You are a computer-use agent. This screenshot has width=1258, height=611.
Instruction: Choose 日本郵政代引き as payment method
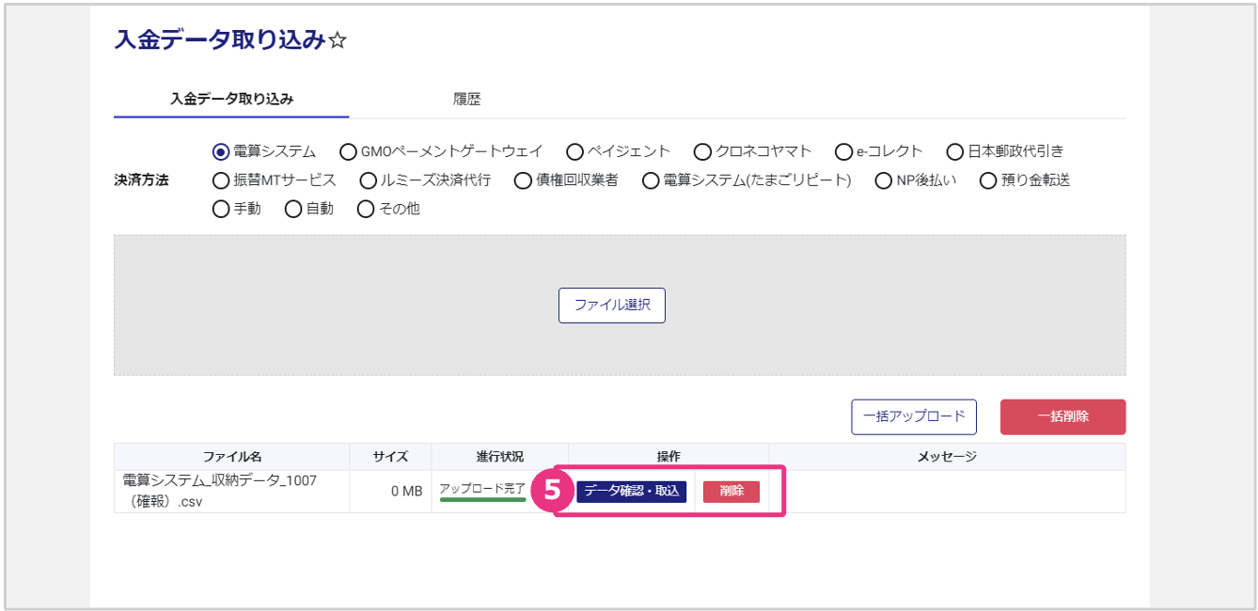click(955, 151)
